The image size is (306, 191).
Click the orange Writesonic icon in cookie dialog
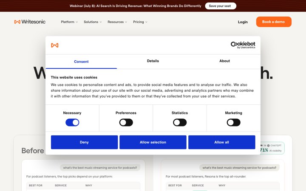click(x=55, y=45)
